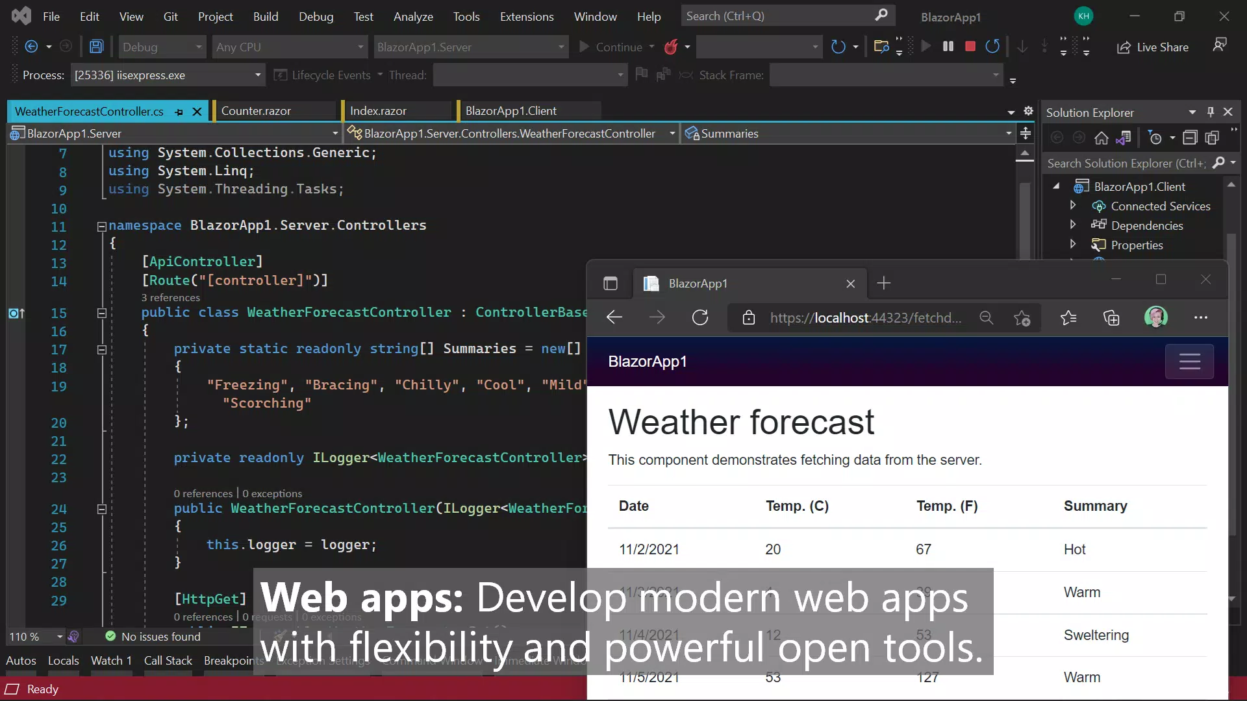Click the Stop Debugging red square
The height and width of the screenshot is (701, 1247).
point(970,47)
